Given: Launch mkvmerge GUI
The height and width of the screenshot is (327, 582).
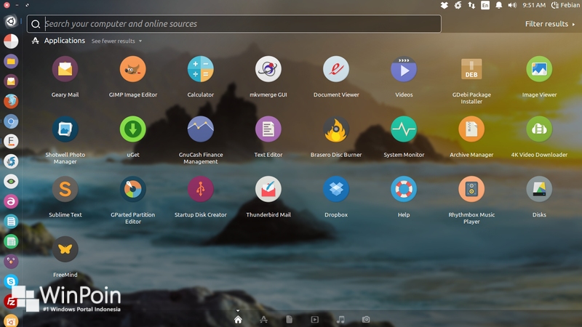Looking at the screenshot, I should point(268,69).
